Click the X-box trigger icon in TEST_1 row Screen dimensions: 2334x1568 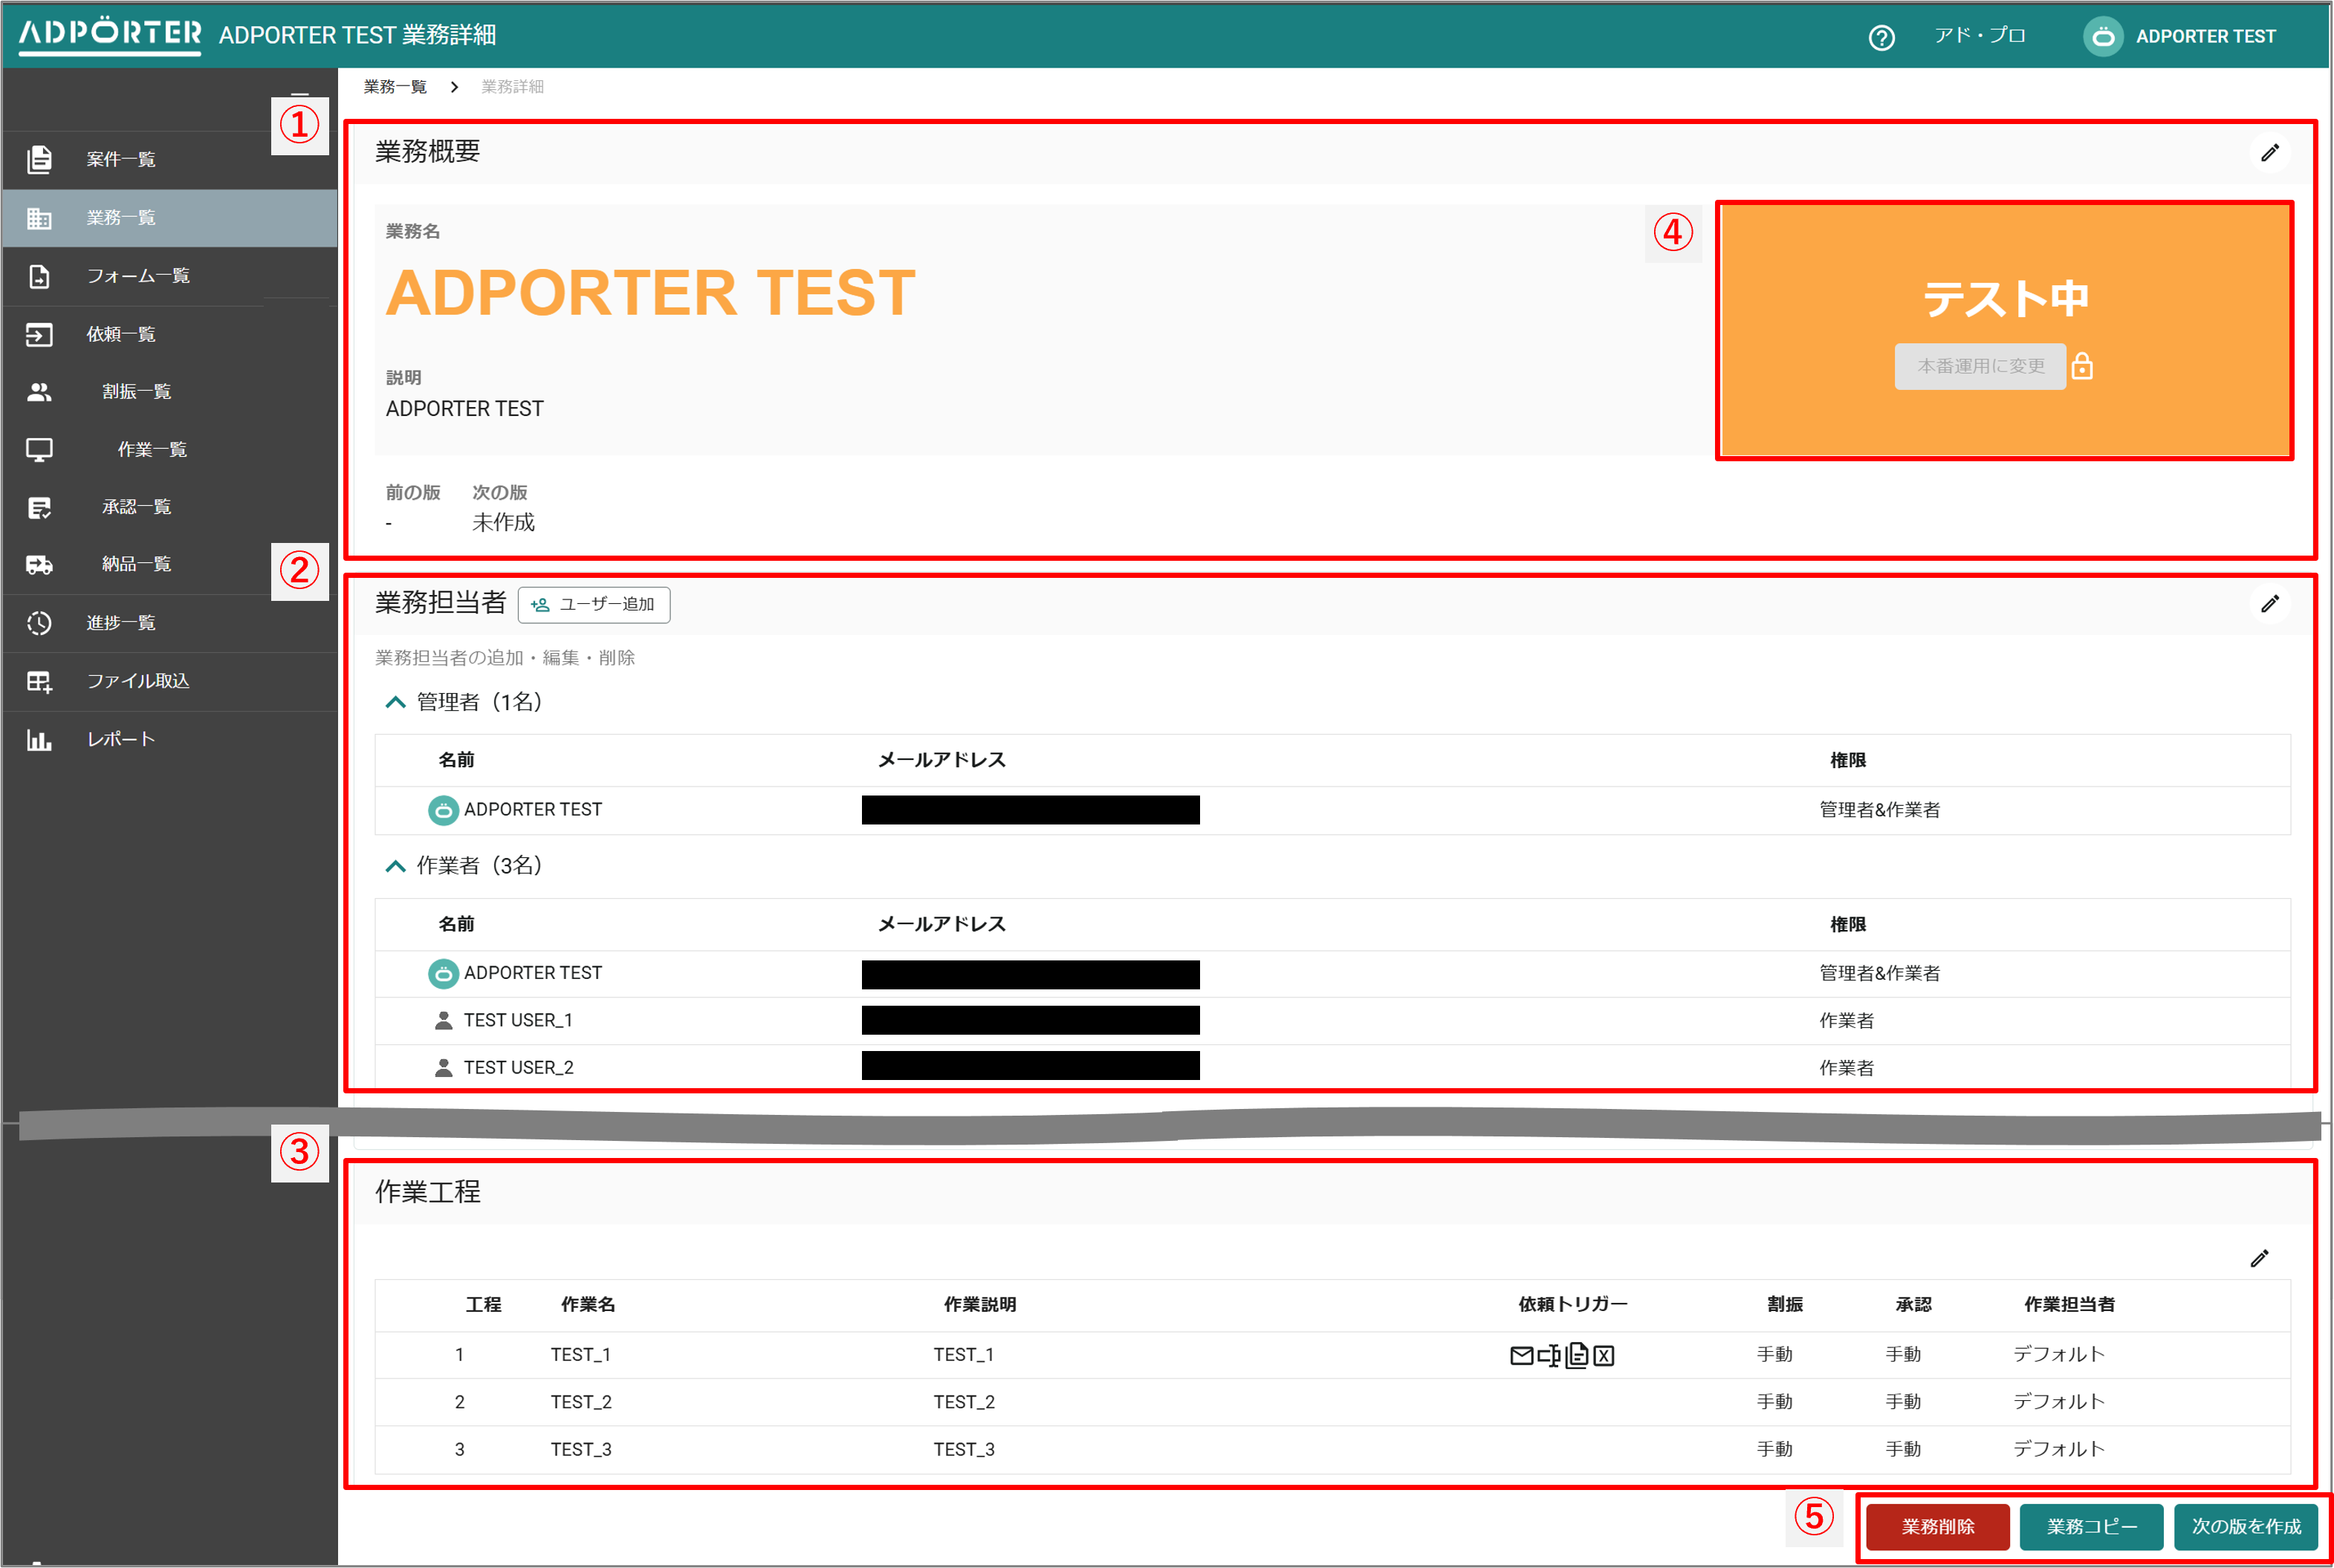(1604, 1355)
